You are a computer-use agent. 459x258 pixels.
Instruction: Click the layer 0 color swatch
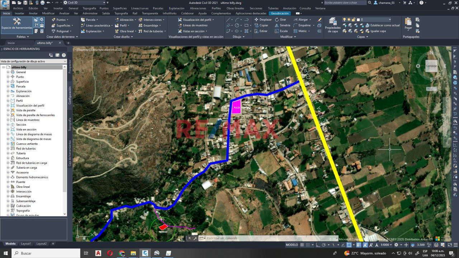(x=358, y=20)
